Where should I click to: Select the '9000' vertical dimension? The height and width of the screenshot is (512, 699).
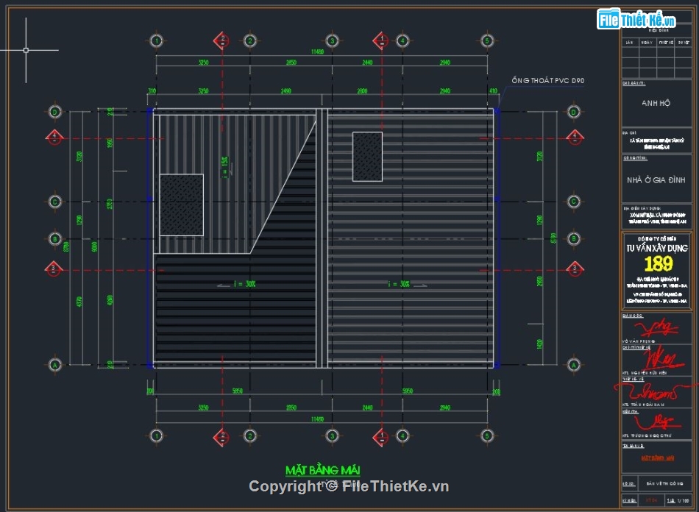[x=94, y=246]
